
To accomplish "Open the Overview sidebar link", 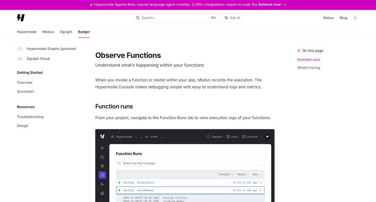I will [25, 83].
